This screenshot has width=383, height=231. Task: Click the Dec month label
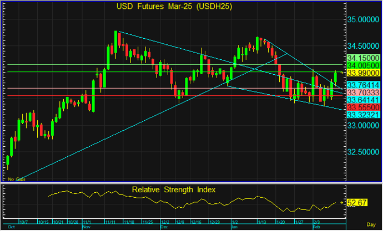click(164, 227)
